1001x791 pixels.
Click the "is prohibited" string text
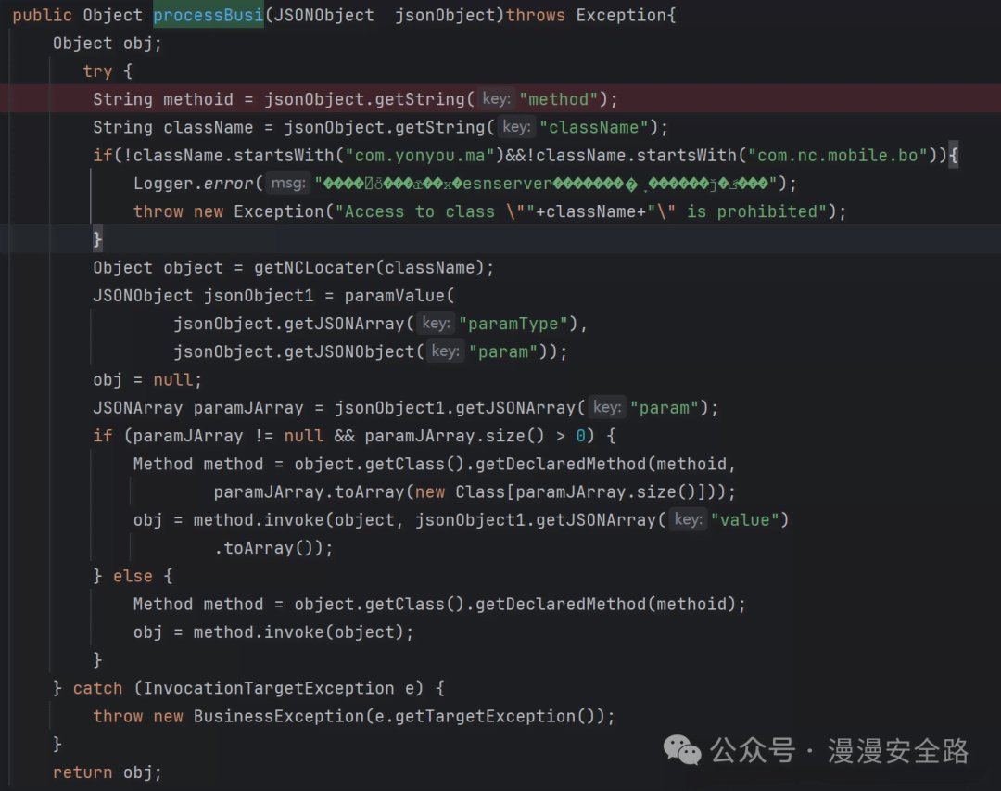[x=757, y=212]
